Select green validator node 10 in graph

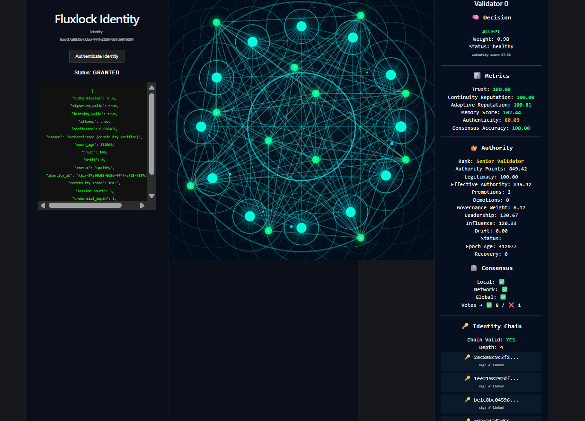[268, 141]
